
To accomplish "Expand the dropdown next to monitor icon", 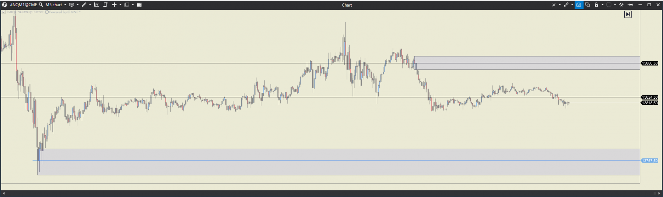I will 77,5.
